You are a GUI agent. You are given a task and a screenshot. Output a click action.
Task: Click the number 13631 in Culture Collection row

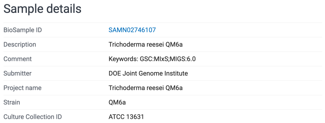[x=135, y=117]
